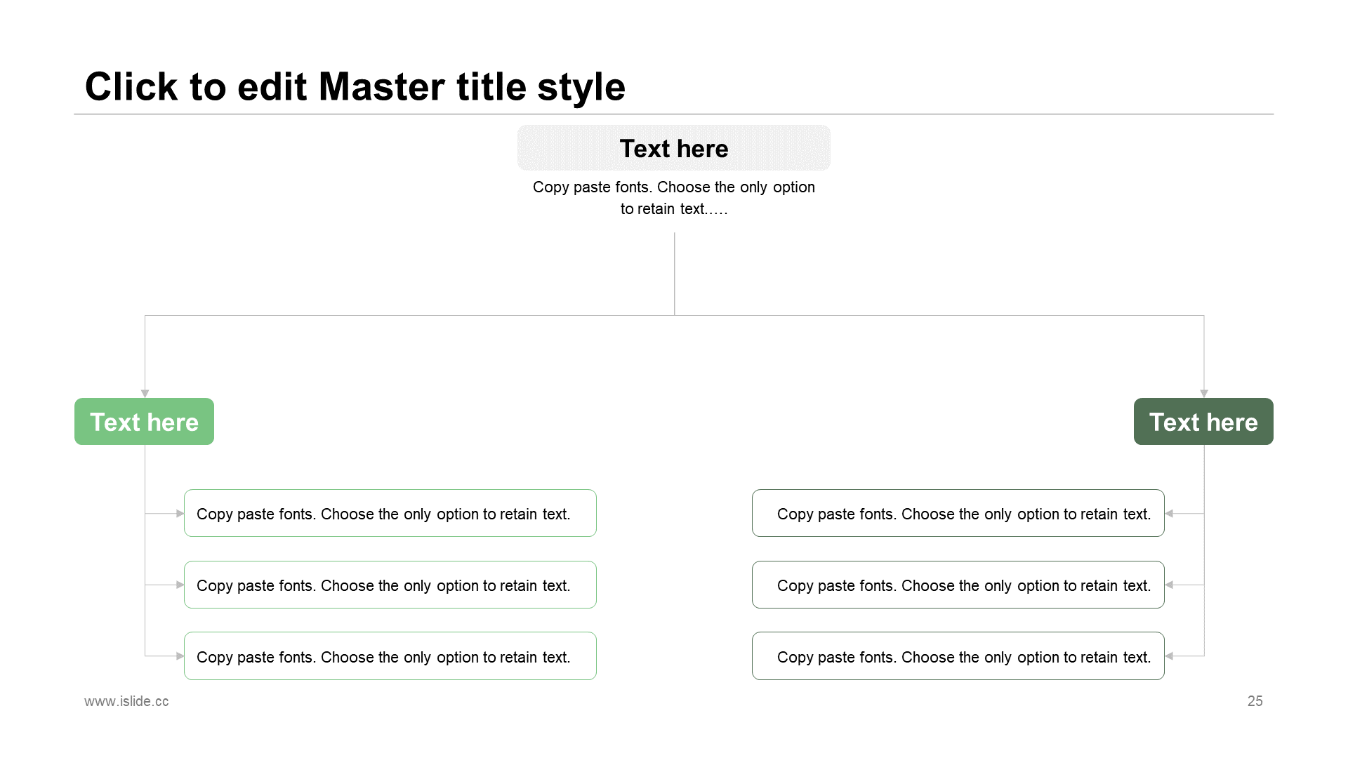Click arrow pointing to first right box
1348x758 pixels.
click(x=1169, y=514)
